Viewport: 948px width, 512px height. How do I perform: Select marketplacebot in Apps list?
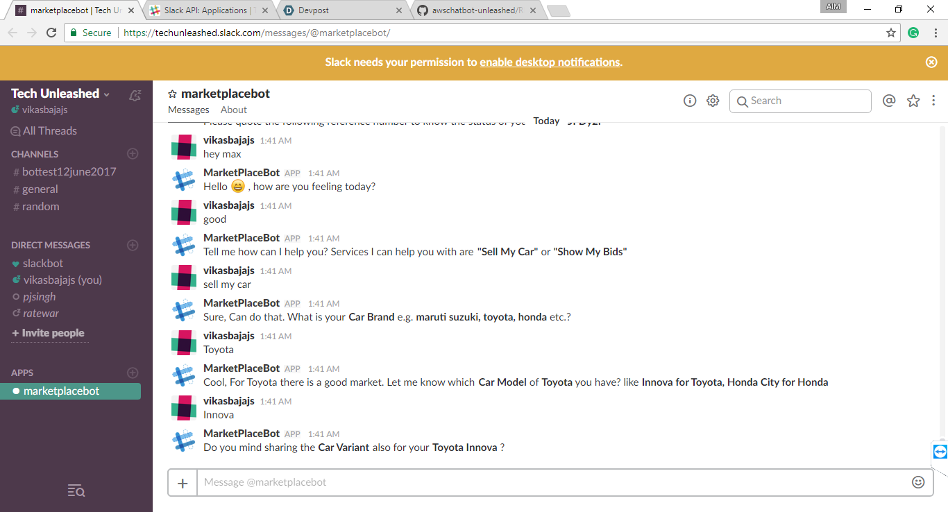click(71, 391)
